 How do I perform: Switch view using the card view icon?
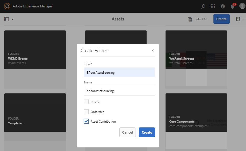coord(238,19)
